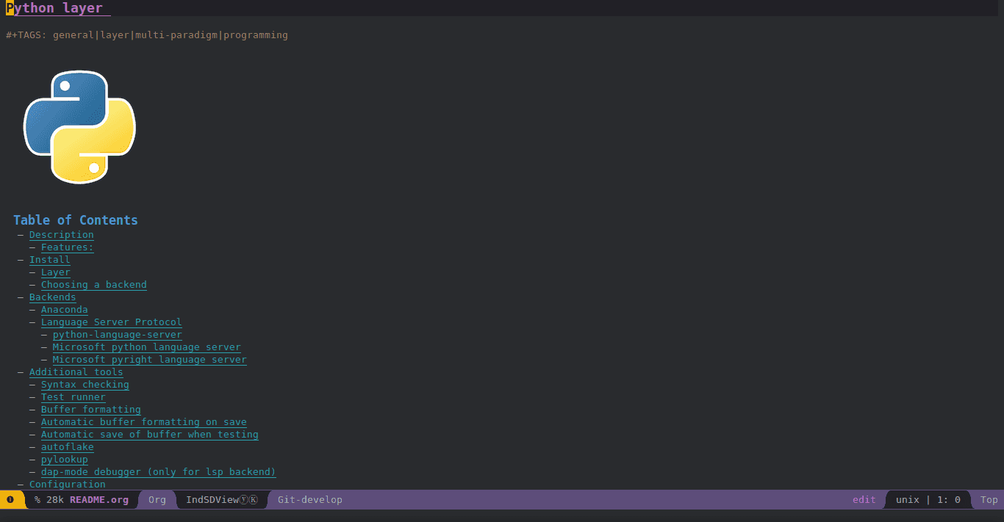1004x522 pixels.
Task: Click the circled Y minor-mode icon
Action: coord(244,500)
